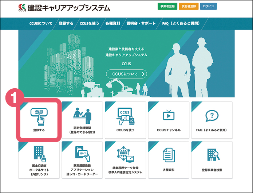Click the orange 技能者登録 button
This screenshot has height=193, width=253.
[189, 6]
